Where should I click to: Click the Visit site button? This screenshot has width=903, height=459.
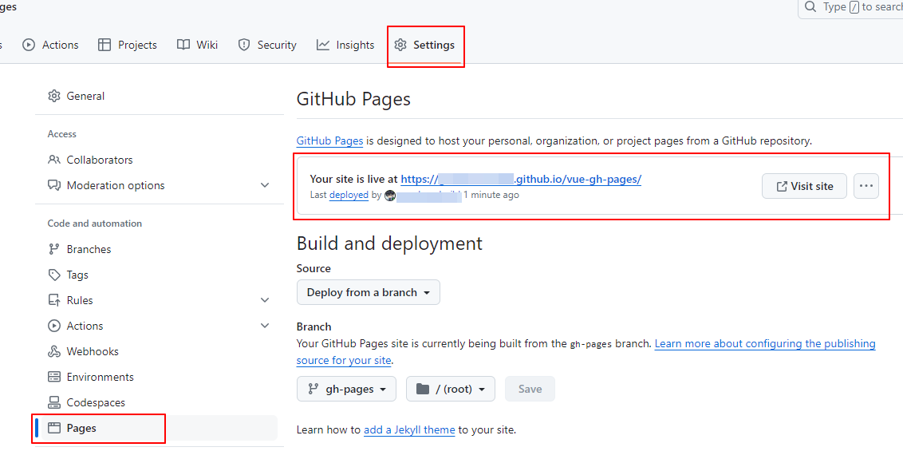(x=805, y=186)
